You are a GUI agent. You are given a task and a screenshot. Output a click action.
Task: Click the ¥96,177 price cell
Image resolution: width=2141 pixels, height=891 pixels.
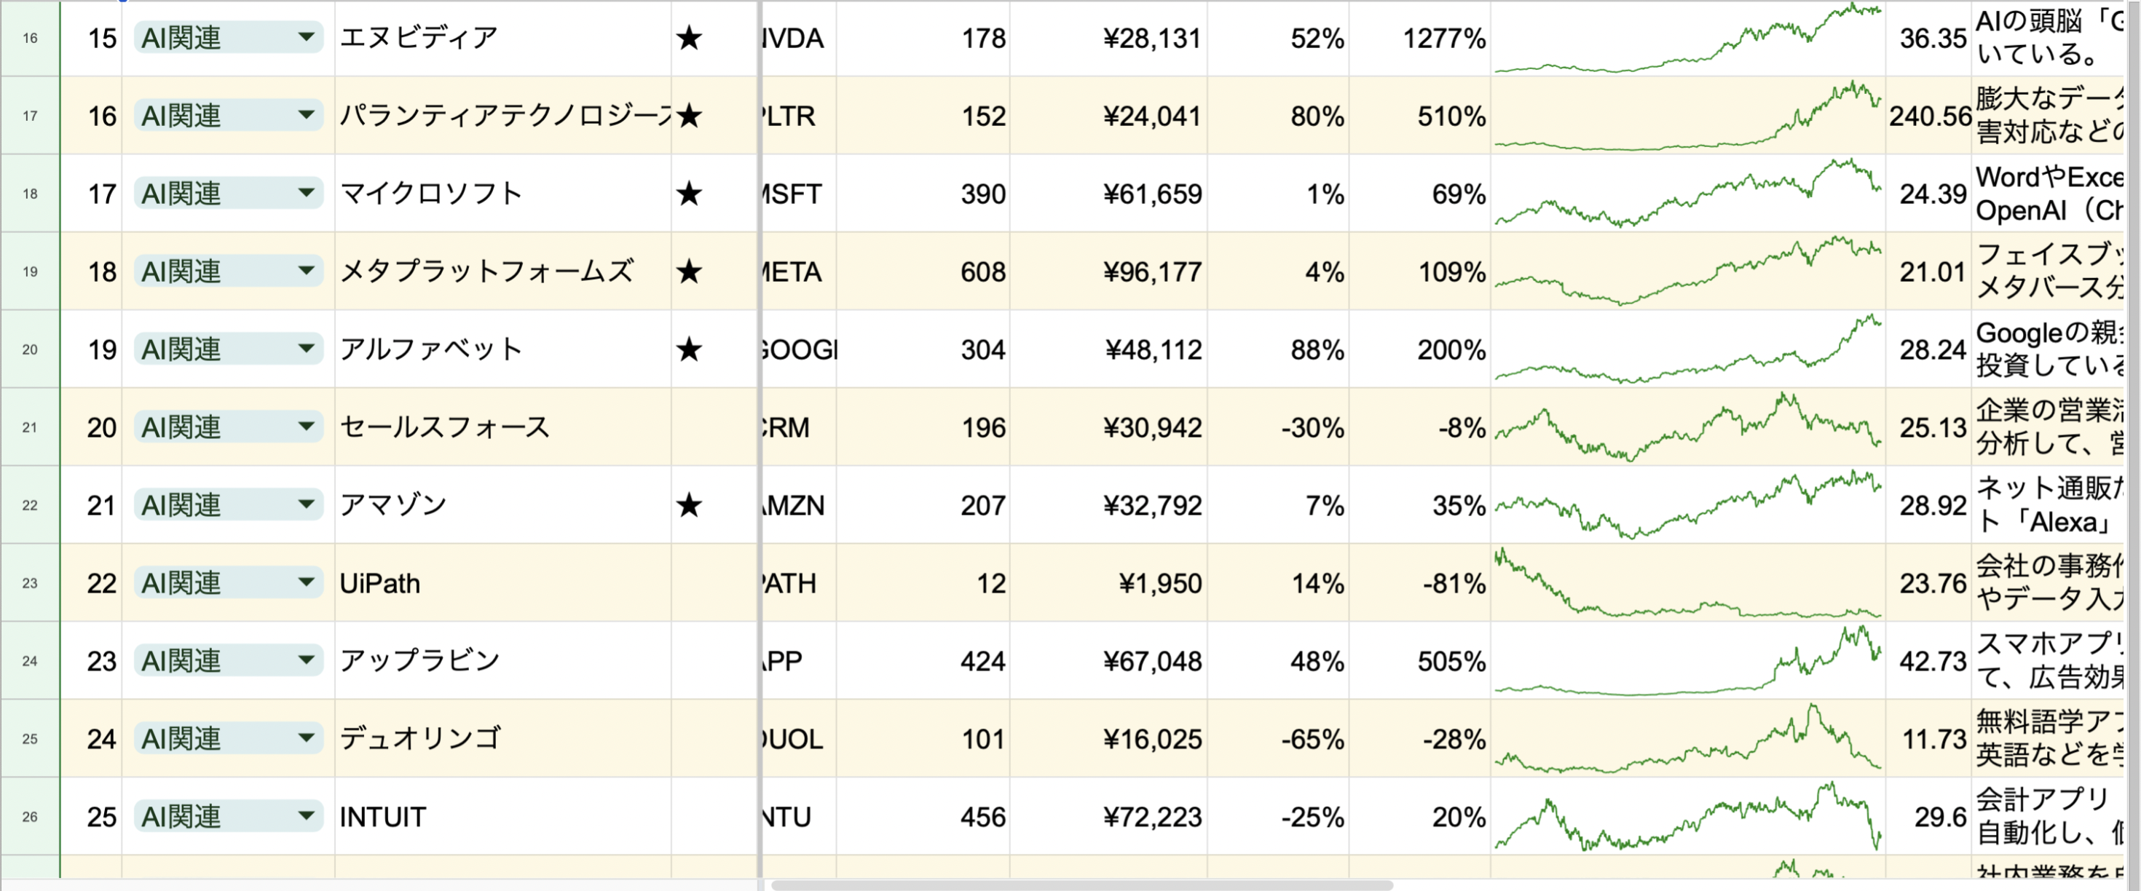point(1108,272)
